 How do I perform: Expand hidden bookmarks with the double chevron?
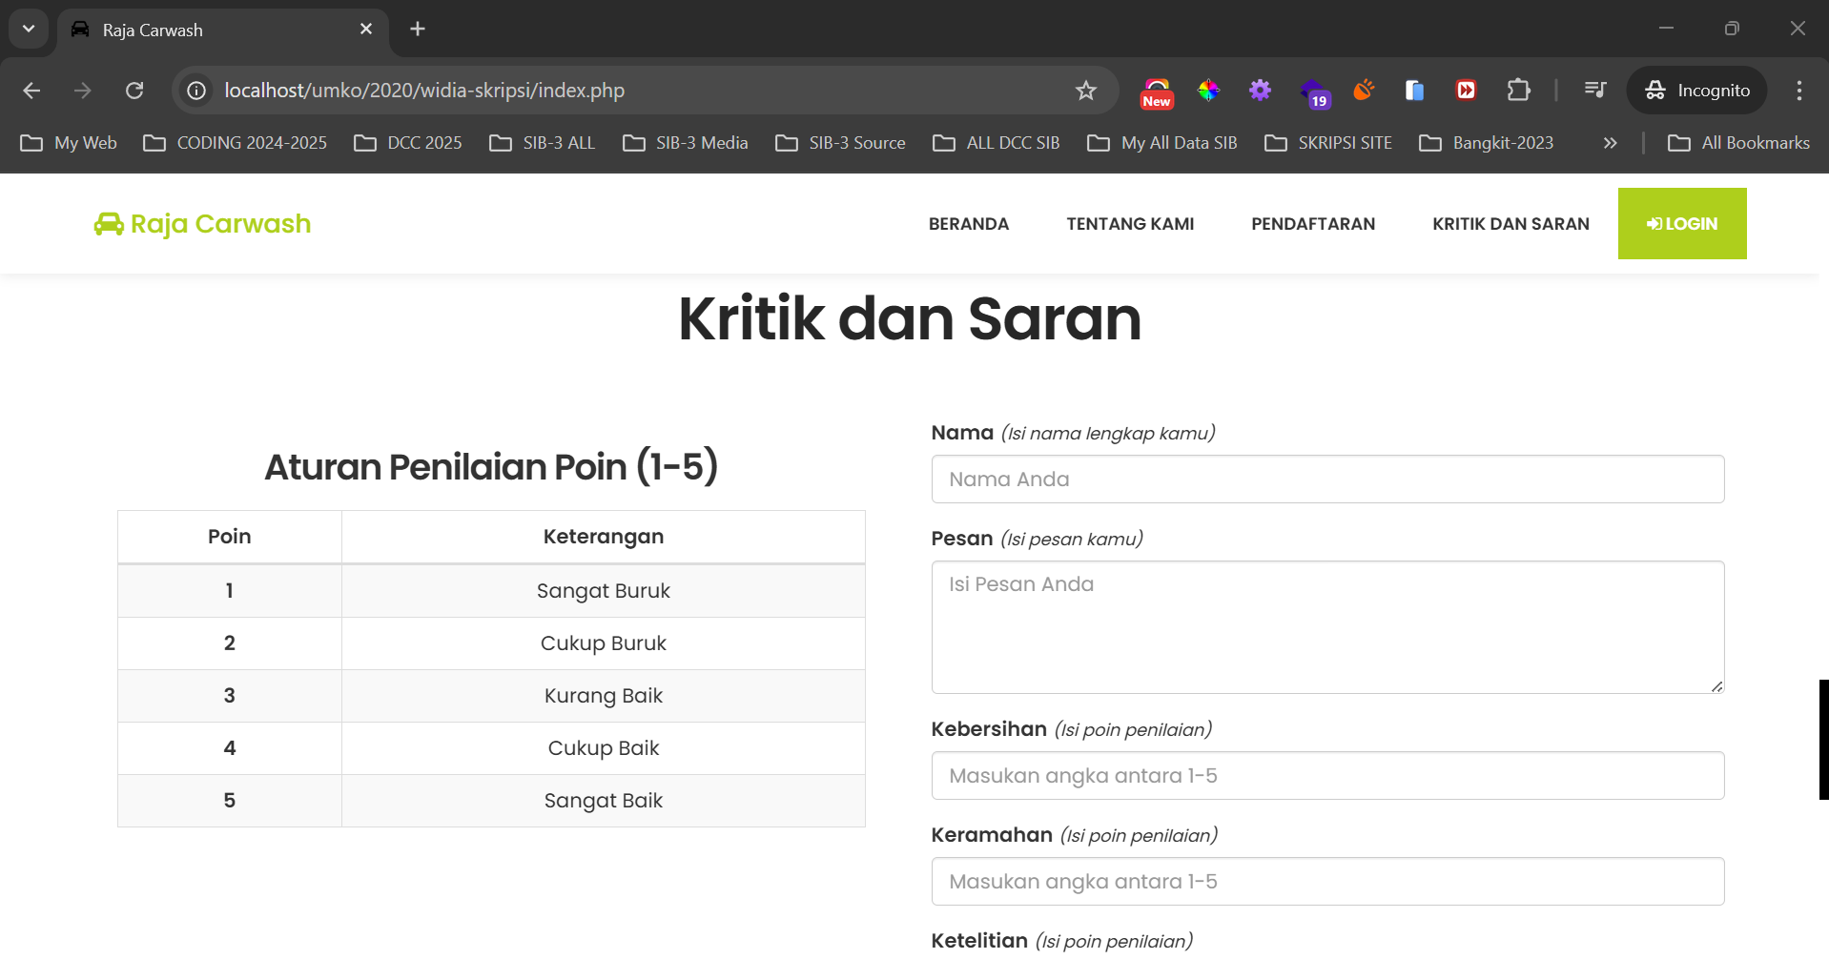(1609, 142)
